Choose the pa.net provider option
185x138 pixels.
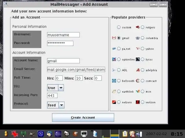point(119,49)
